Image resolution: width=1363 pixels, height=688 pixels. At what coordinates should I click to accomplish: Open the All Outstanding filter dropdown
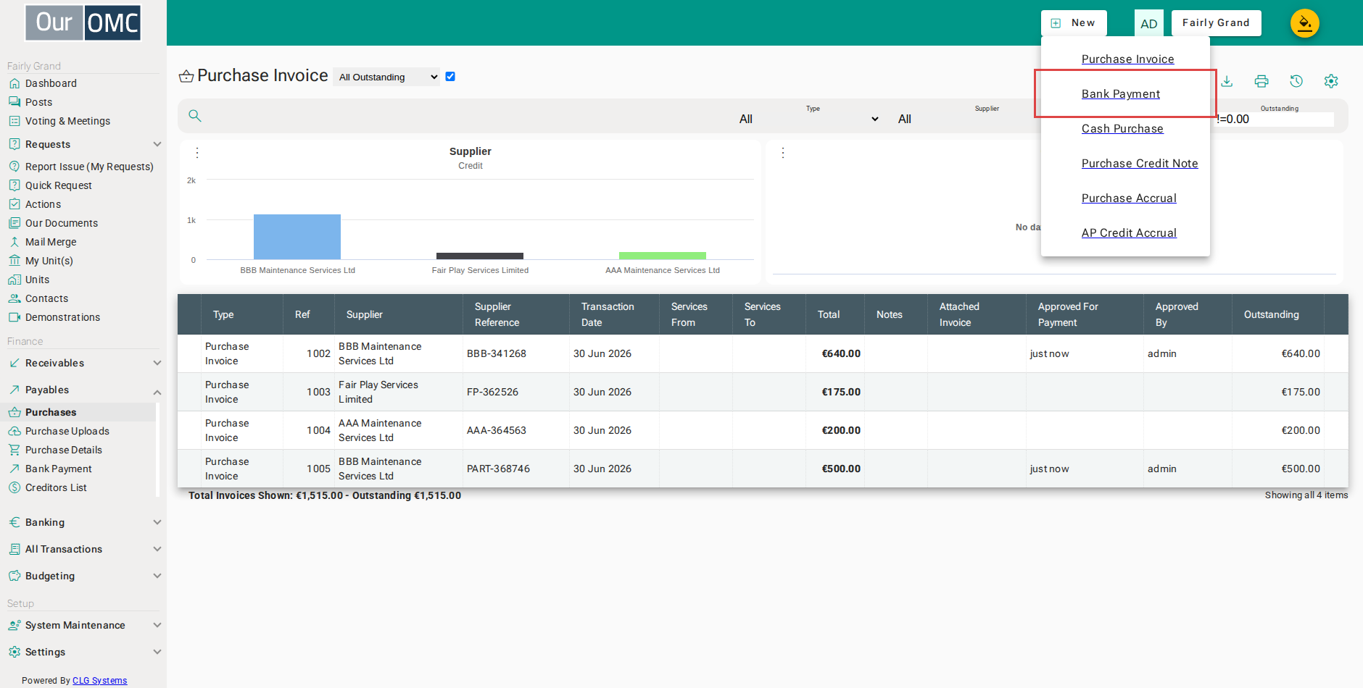pos(387,77)
